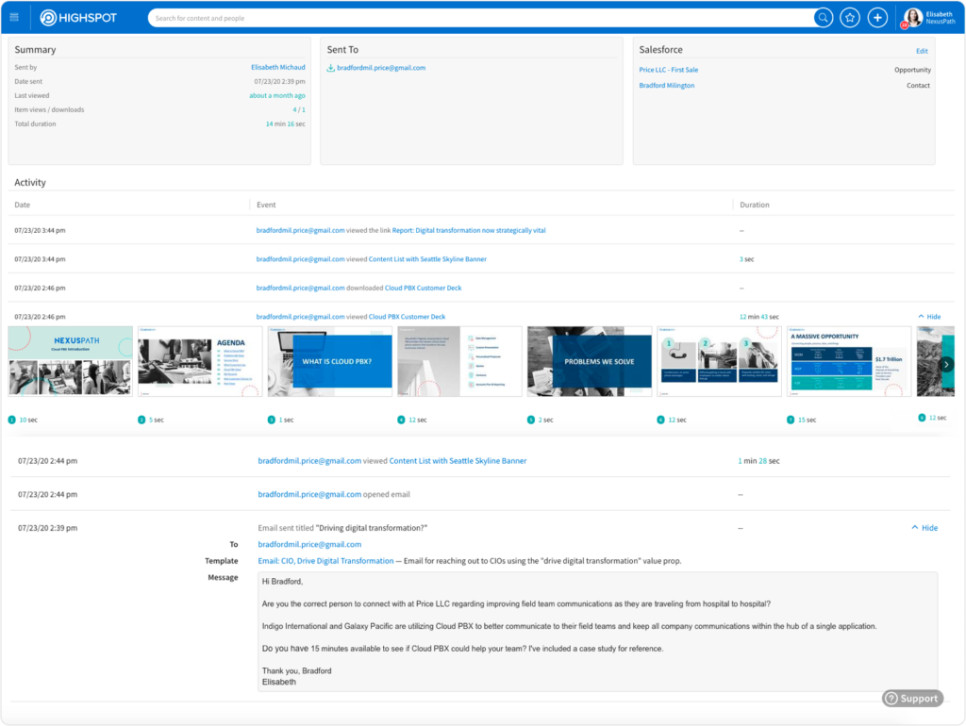Click the search magnifier icon
The image size is (966, 726).
(x=823, y=18)
